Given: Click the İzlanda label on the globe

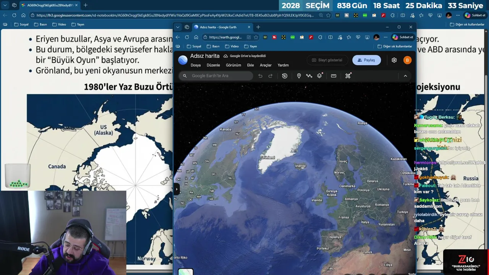Looking at the screenshot, I should [x=300, y=166].
